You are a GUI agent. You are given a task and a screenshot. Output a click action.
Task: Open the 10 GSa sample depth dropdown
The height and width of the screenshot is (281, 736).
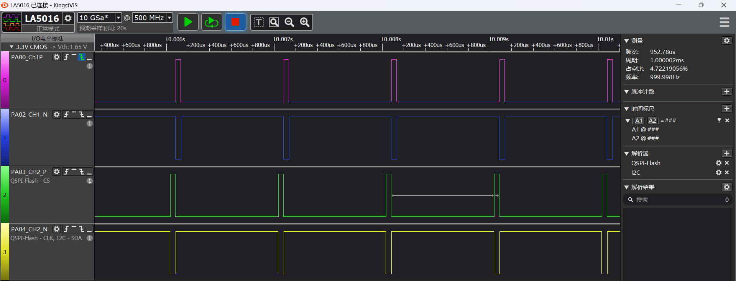pos(118,18)
